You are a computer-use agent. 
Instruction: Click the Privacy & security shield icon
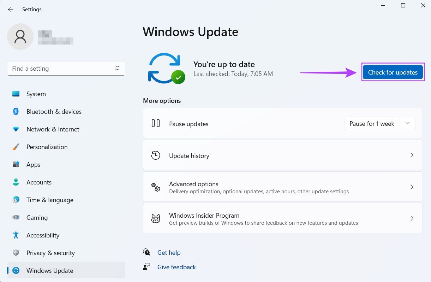[x=16, y=253]
